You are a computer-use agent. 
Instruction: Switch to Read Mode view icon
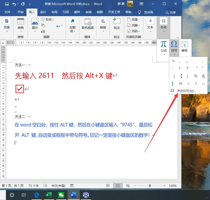tap(108, 185)
